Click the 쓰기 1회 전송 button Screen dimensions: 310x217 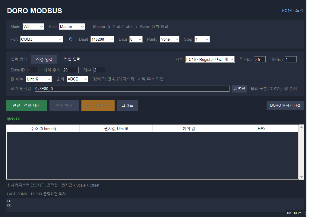click(x=98, y=105)
